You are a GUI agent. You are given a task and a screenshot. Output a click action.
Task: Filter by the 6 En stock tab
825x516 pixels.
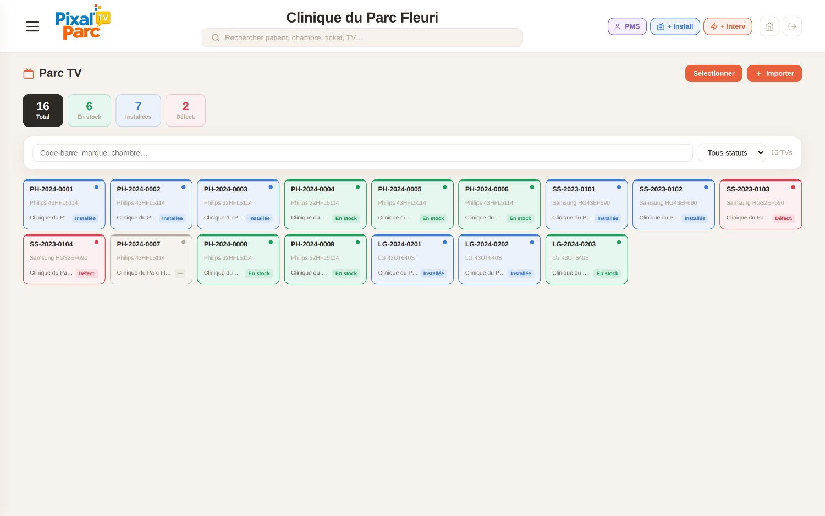[89, 110]
